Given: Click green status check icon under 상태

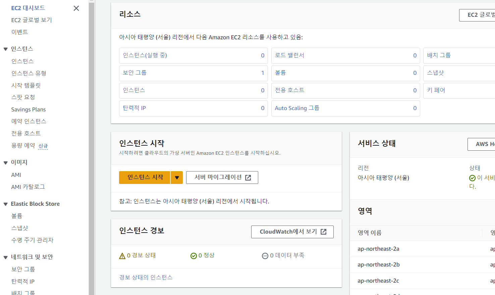Looking at the screenshot, I should pos(472,178).
